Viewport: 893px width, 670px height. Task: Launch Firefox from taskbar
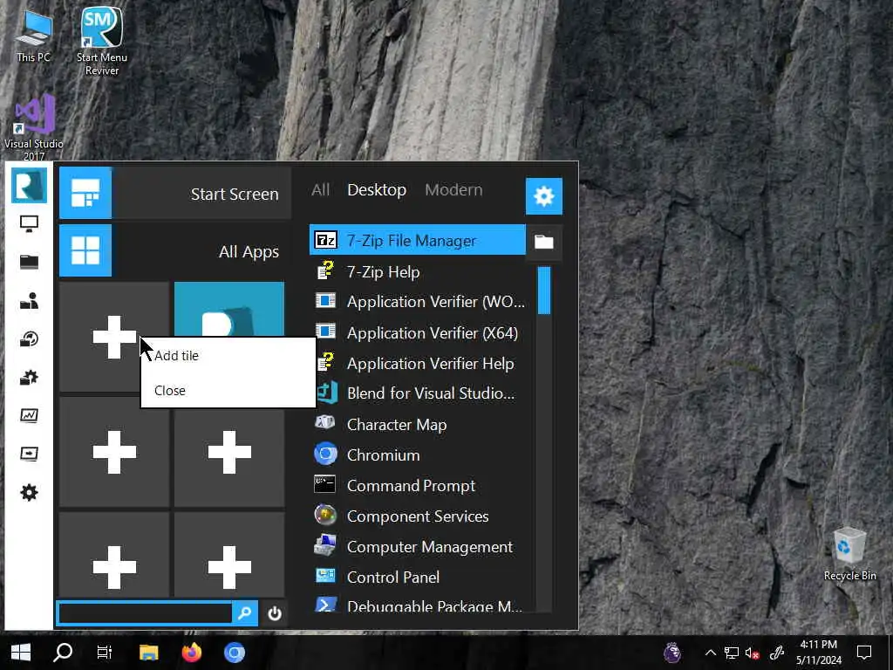click(x=191, y=653)
